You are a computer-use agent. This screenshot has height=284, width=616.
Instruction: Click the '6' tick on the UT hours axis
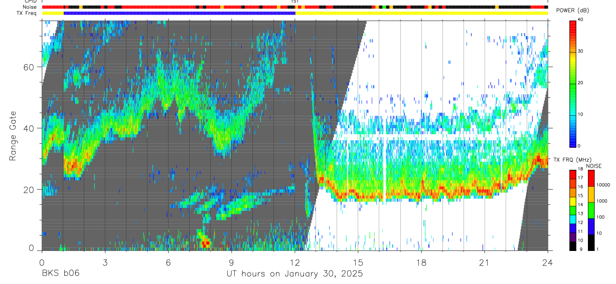(168, 262)
